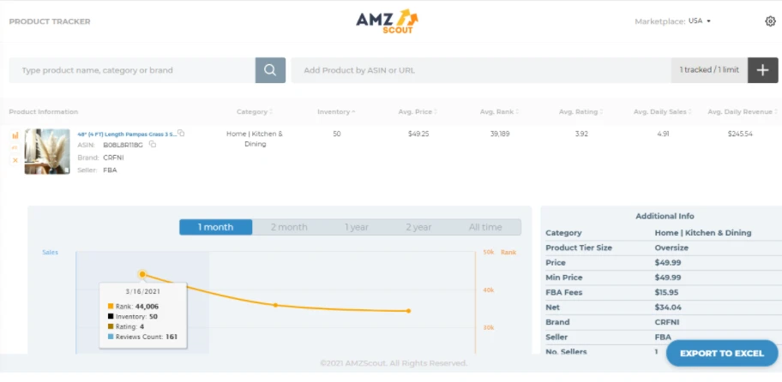
Task: Sort by Avg. Rating column
Action: point(580,111)
